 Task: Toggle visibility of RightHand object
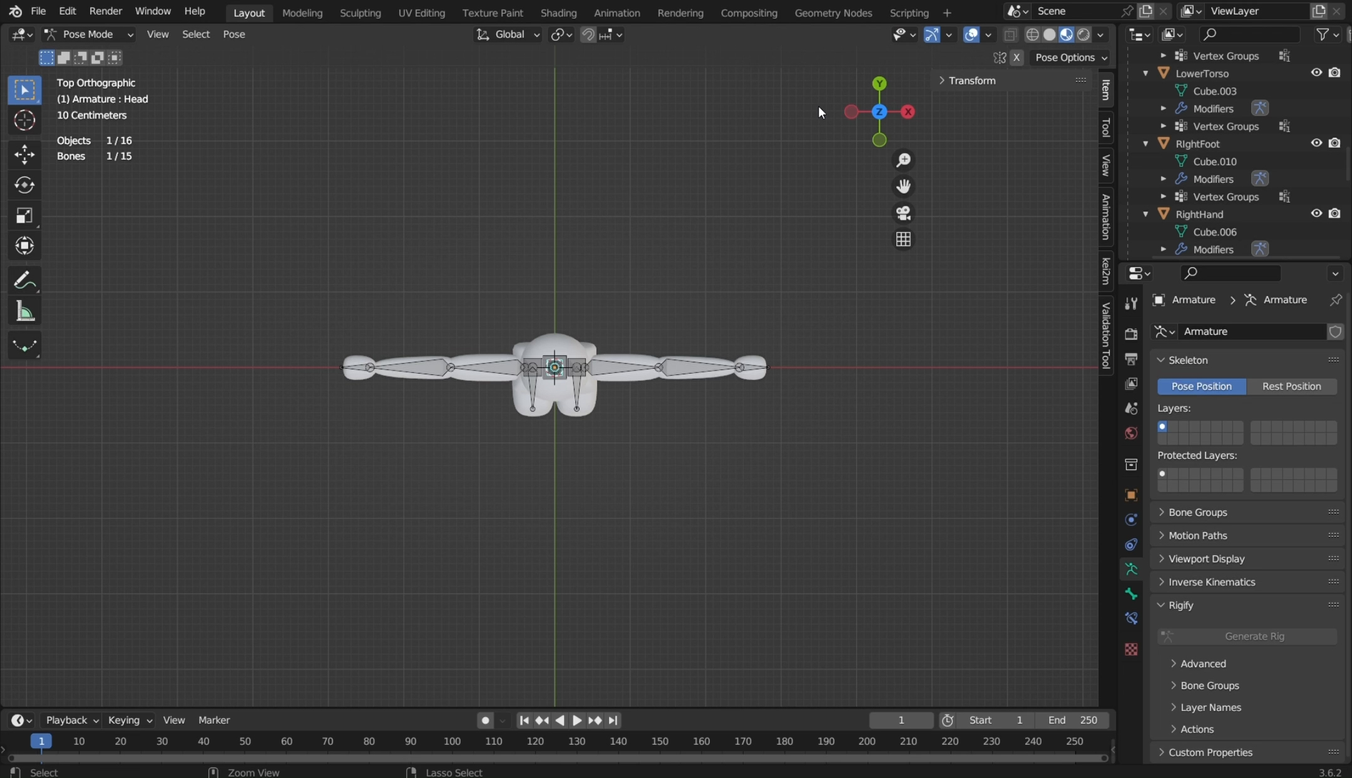coord(1317,215)
